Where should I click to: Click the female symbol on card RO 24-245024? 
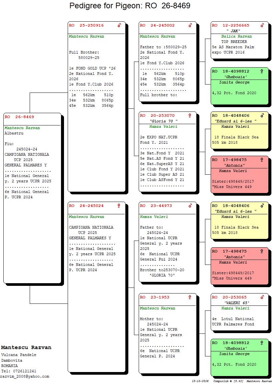[119, 206]
